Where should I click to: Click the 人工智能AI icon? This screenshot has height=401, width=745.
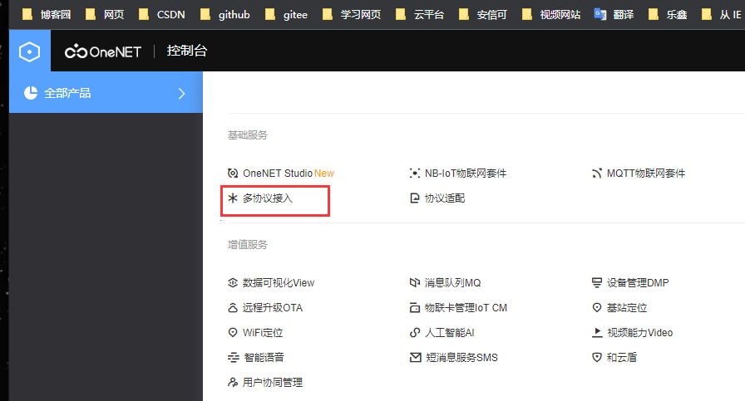click(415, 333)
